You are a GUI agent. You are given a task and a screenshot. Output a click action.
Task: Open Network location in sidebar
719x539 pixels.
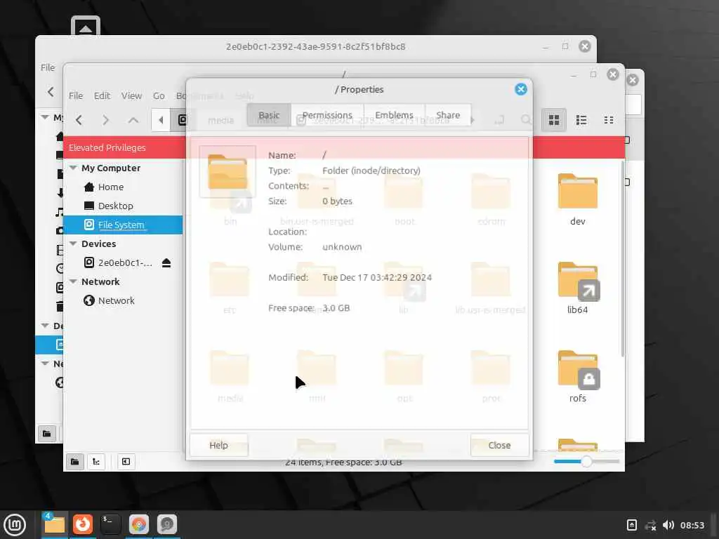point(123,300)
